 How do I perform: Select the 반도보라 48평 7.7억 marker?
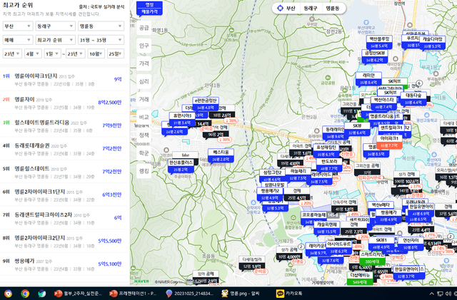[x=329, y=165]
